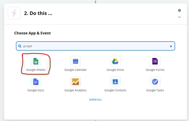Clear the search with the X button
Viewport: 189px width, 121px height.
tap(171, 46)
